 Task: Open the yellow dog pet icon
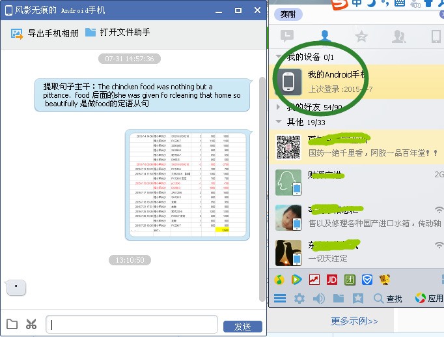tap(385, 280)
